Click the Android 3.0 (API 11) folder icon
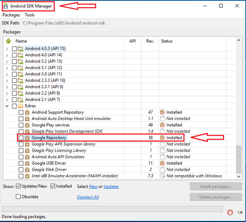 20,74
